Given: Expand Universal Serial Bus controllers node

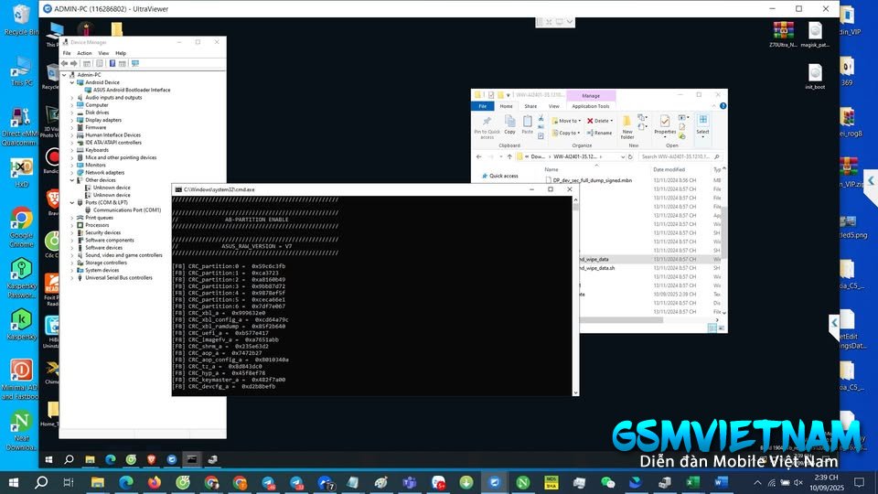Looking at the screenshot, I should (72, 278).
